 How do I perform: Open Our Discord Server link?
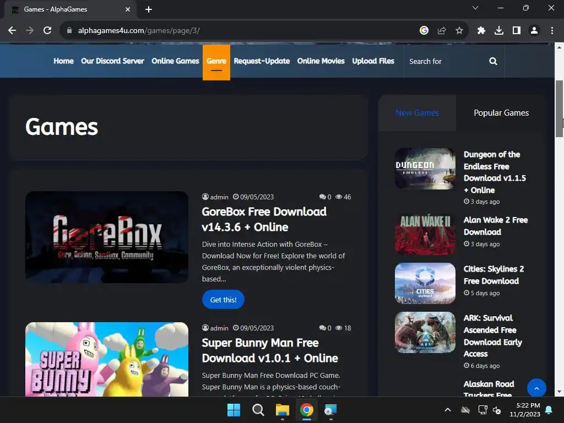click(112, 61)
